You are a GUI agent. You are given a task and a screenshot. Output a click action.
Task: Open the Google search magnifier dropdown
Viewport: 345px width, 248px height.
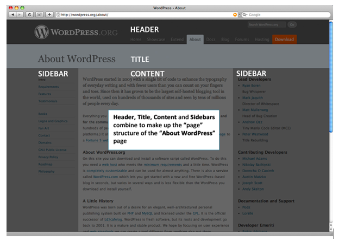pos(244,15)
